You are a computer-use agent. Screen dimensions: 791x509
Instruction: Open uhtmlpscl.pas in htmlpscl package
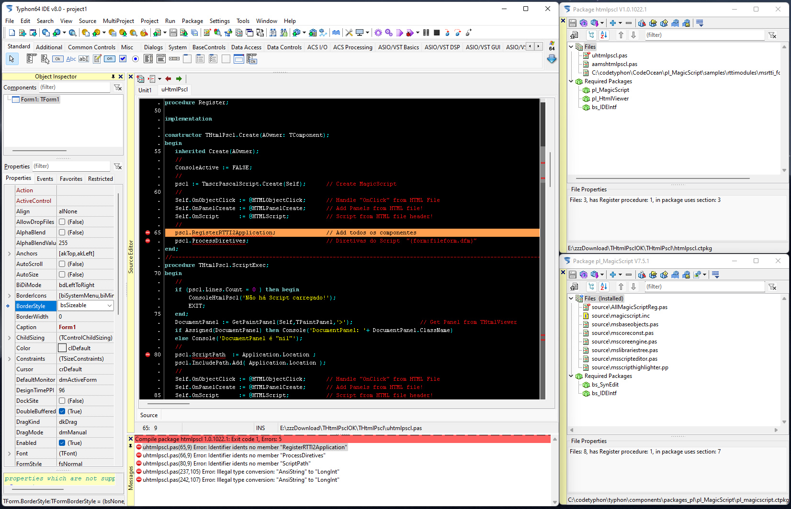tap(610, 55)
